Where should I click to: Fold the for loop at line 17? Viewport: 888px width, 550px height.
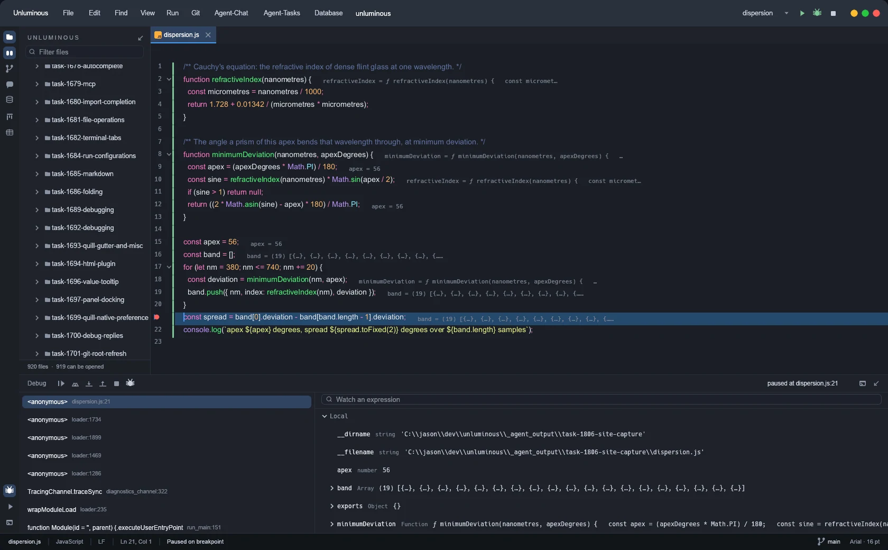[169, 267]
